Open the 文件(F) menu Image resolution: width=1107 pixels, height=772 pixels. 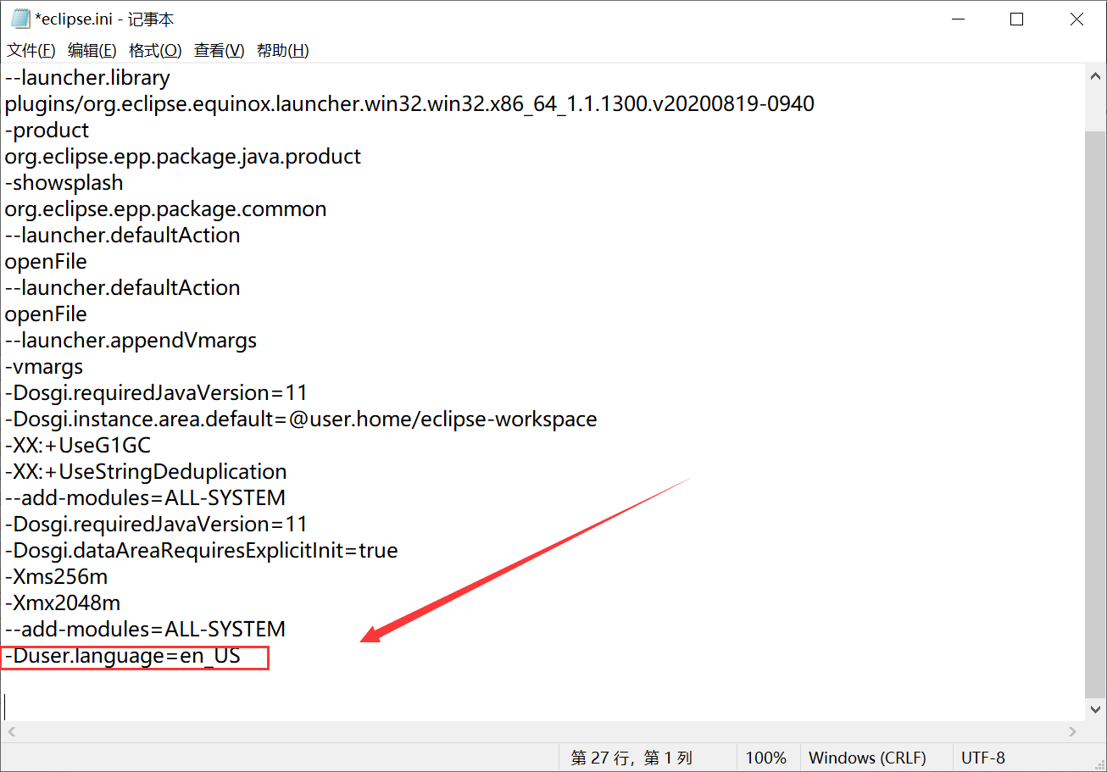tap(31, 51)
